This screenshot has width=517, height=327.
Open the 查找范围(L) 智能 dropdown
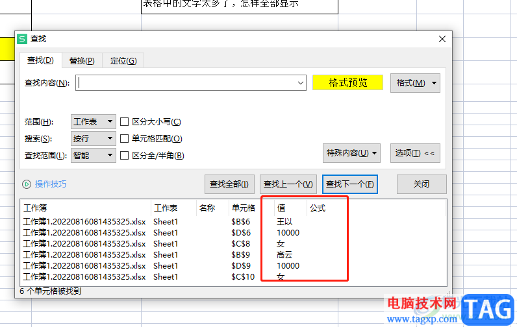pos(94,155)
